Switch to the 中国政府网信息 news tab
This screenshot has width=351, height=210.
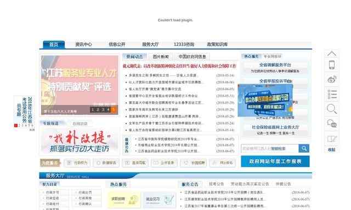click(192, 57)
